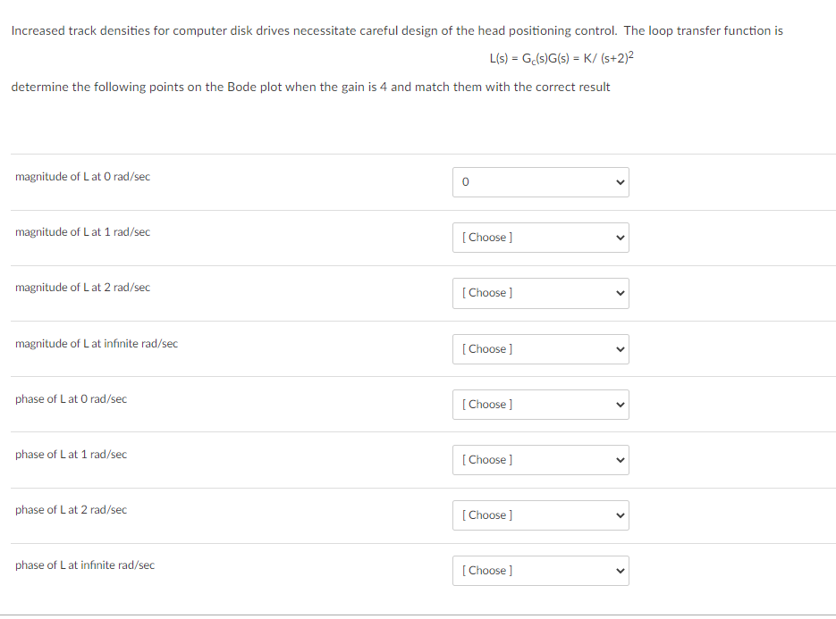836x619 pixels.
Task: Click the chevron arrow of the dropdown showing 0
Action: [617, 182]
